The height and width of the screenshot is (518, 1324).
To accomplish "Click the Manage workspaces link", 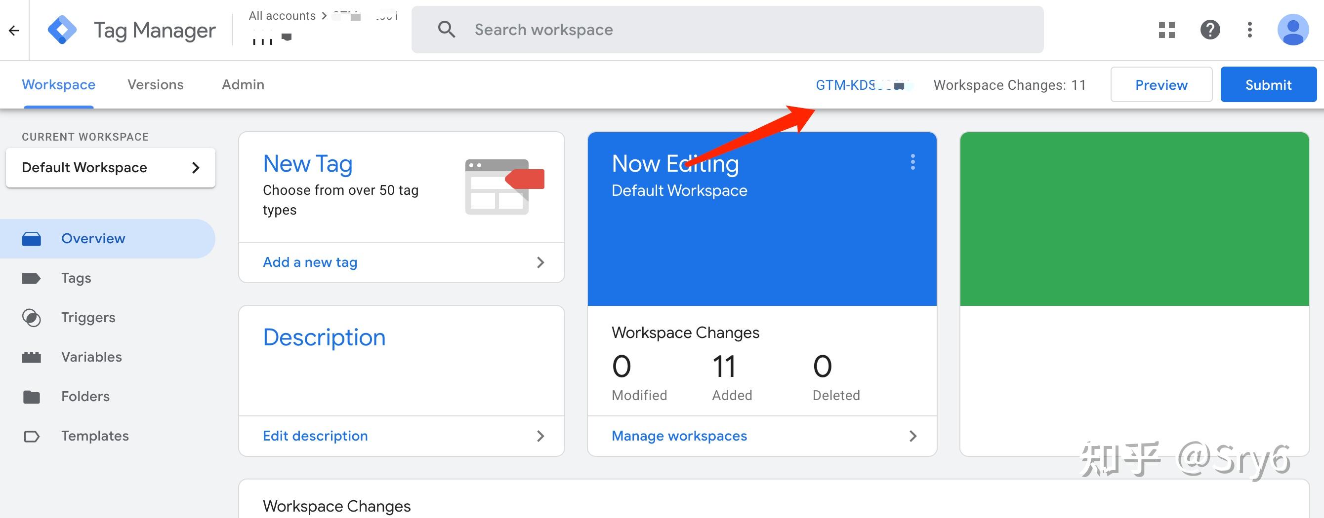I will (679, 435).
